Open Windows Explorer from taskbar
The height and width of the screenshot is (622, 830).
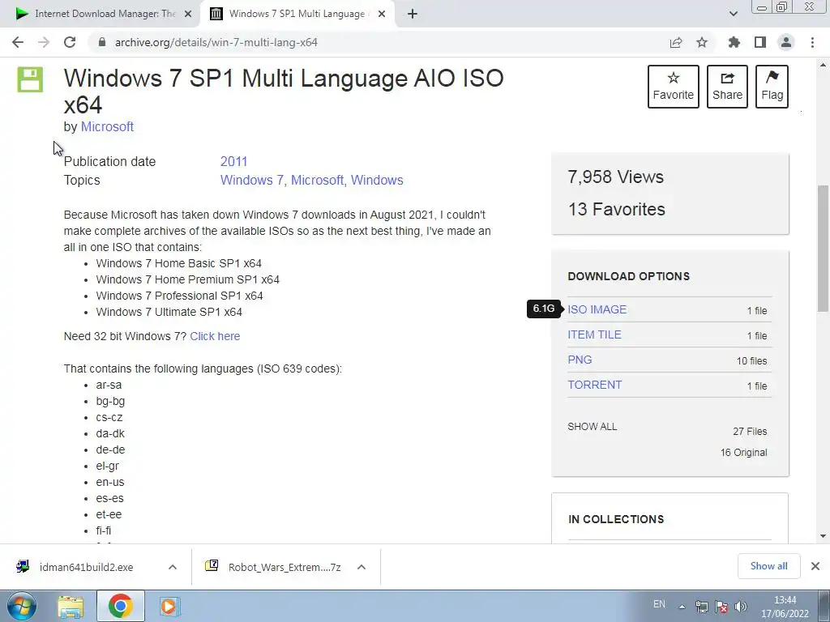(x=71, y=606)
